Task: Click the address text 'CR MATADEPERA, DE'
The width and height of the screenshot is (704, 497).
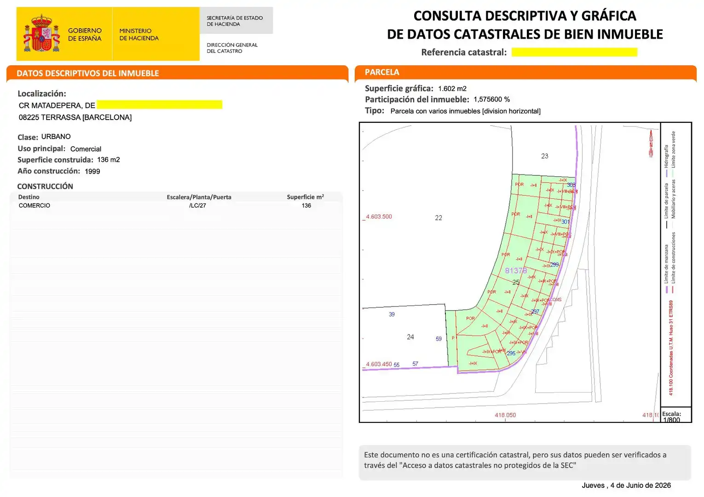Action: tap(57, 105)
